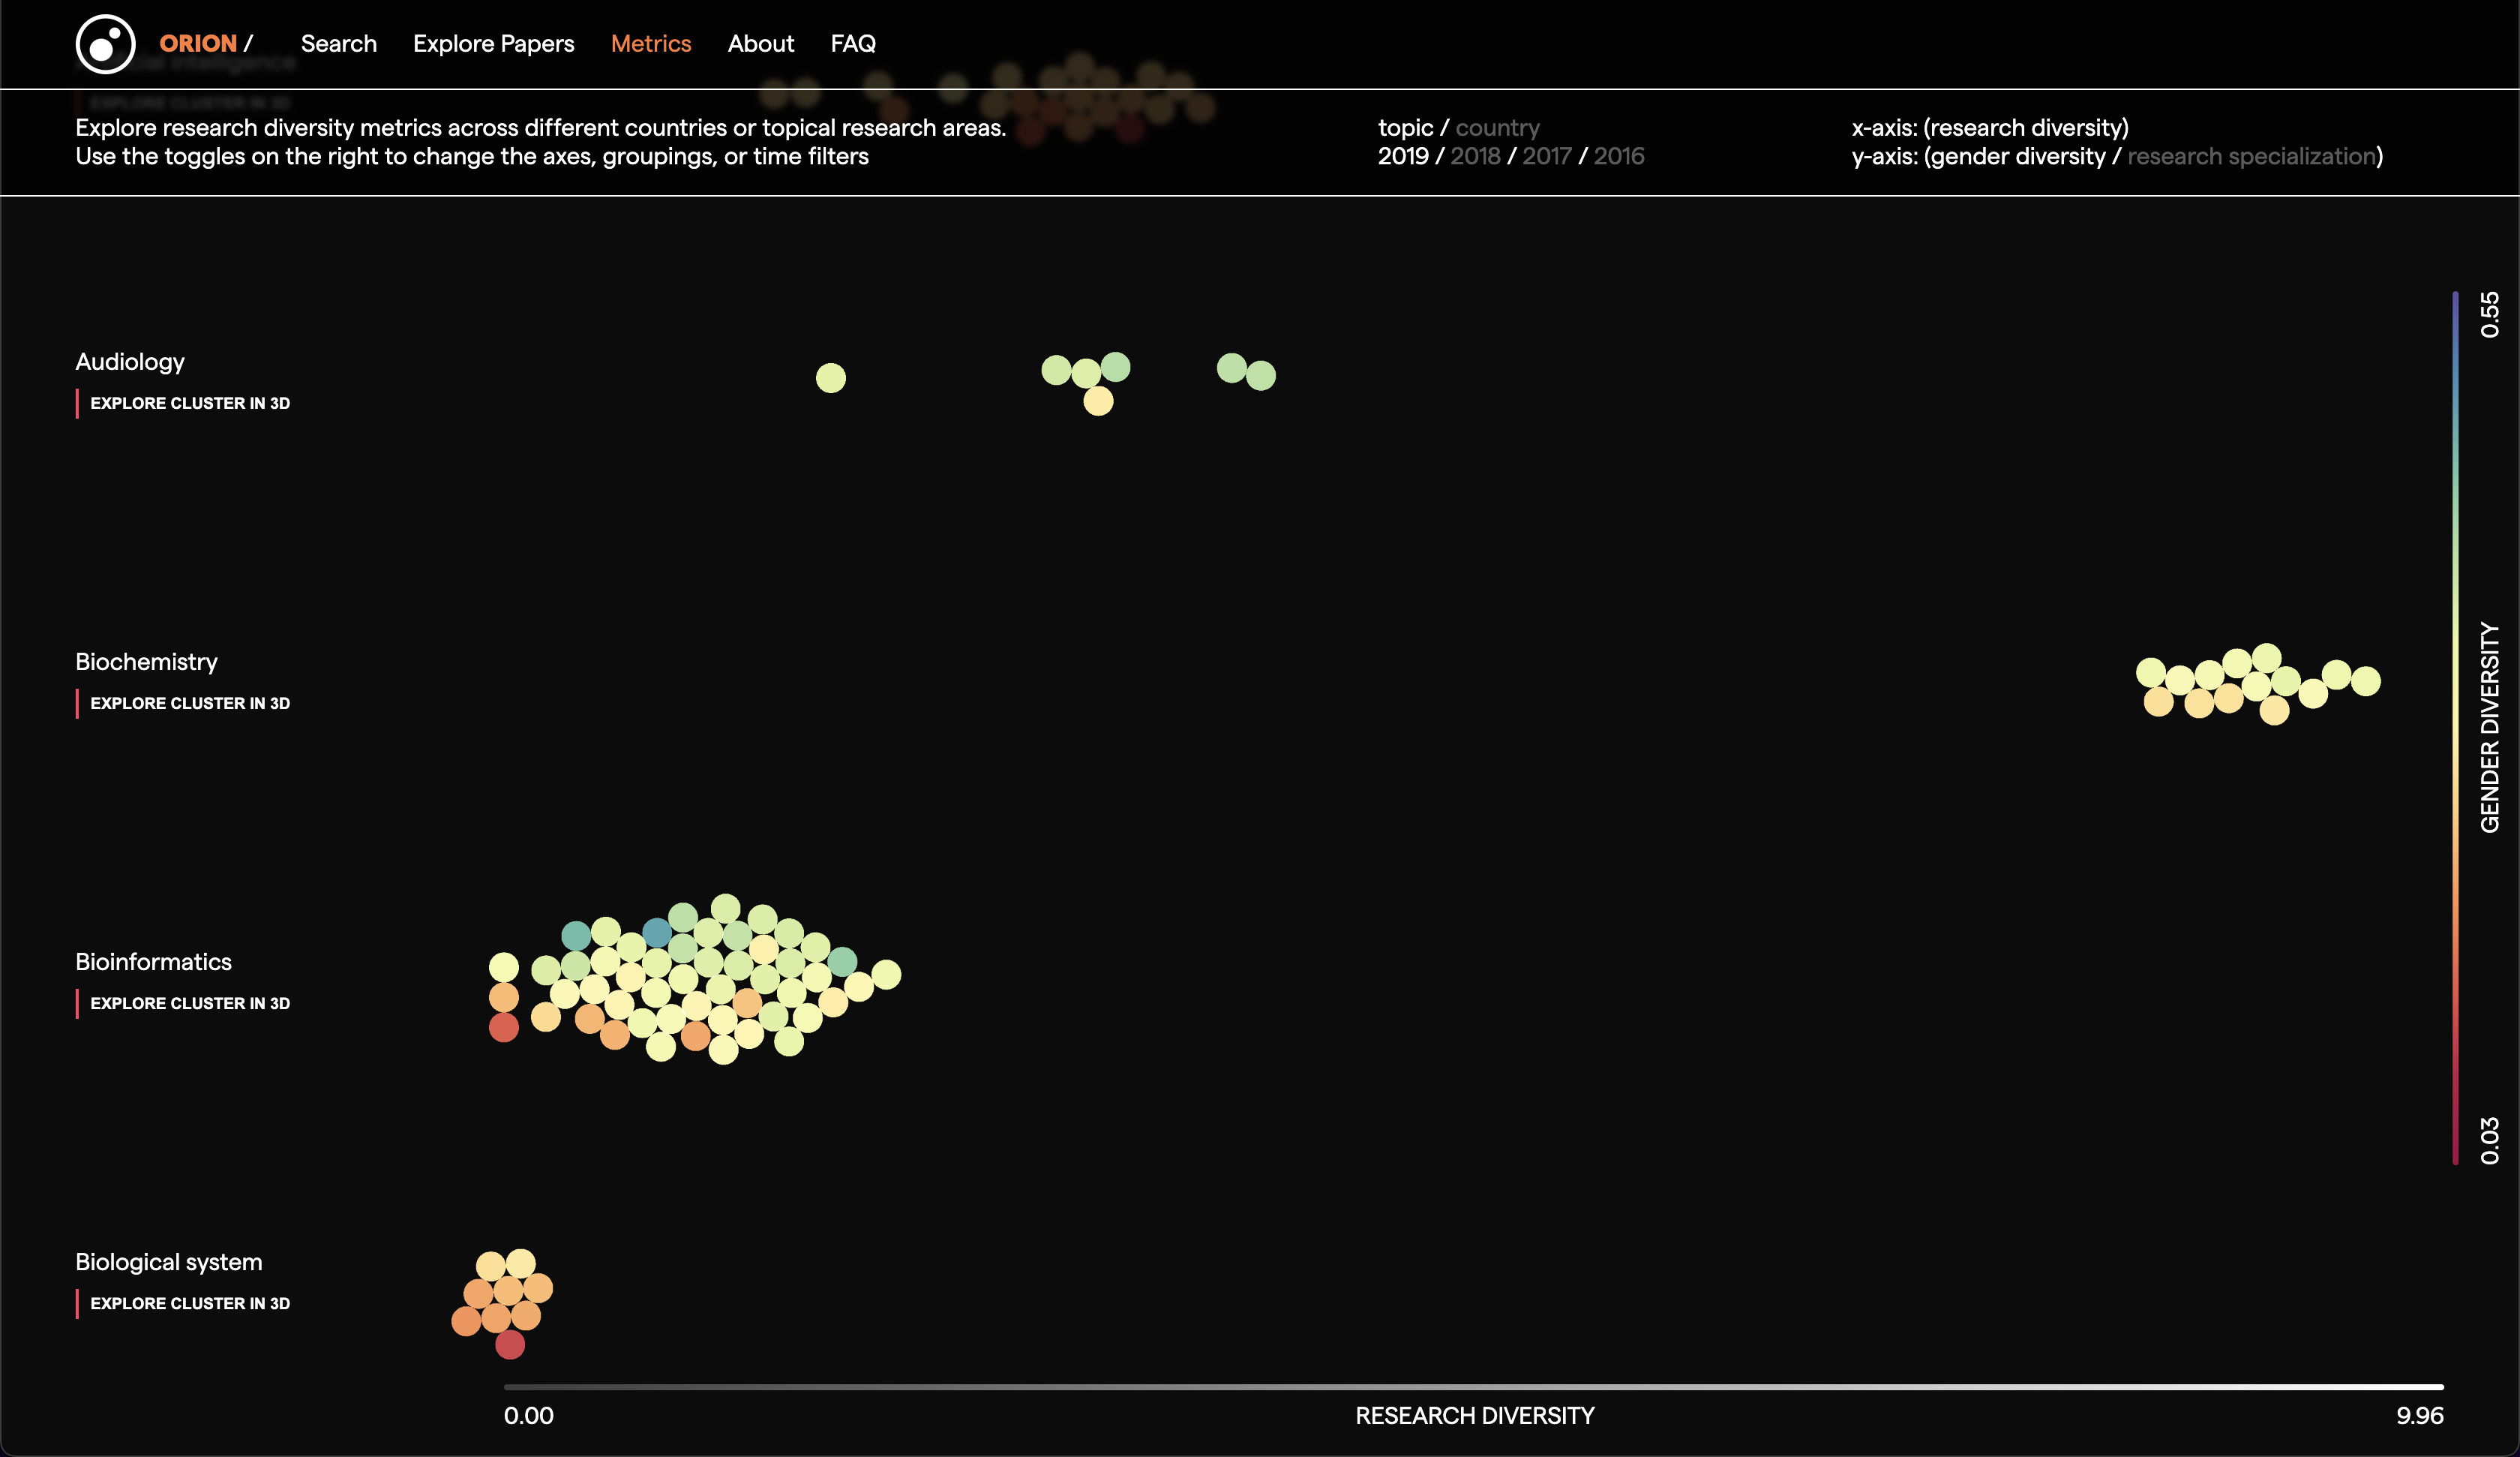The width and height of the screenshot is (2520, 1457).
Task: Set y-axis to research specialization
Action: pyautogui.click(x=2251, y=156)
